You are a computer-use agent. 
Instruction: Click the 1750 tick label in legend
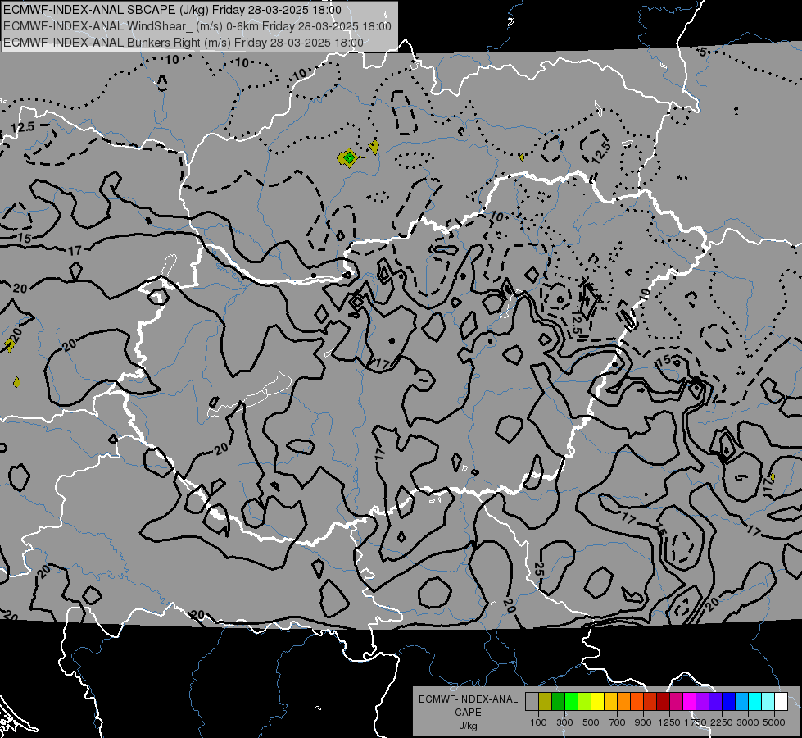[696, 722]
